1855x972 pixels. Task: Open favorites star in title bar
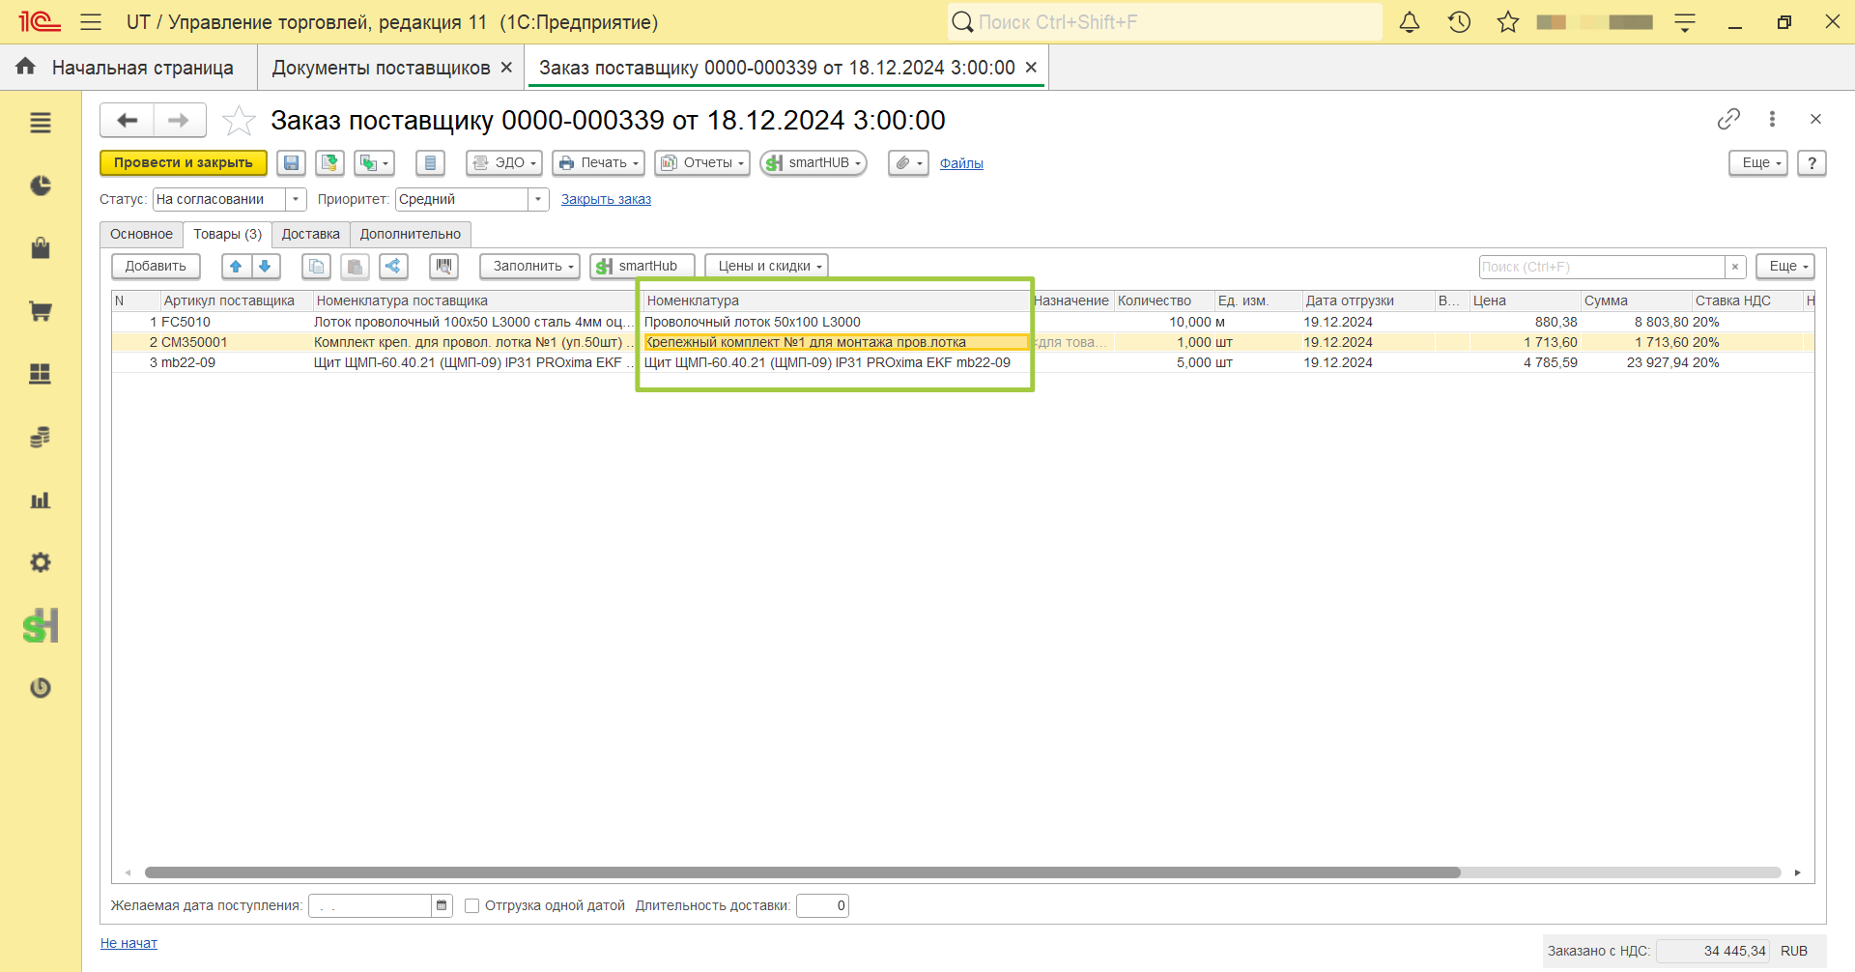[1508, 21]
